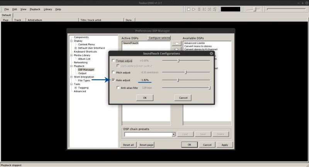This screenshot has height=167, width=309.
Task: Uncheck the Rate adjust checkbox
Action: [x=113, y=80]
